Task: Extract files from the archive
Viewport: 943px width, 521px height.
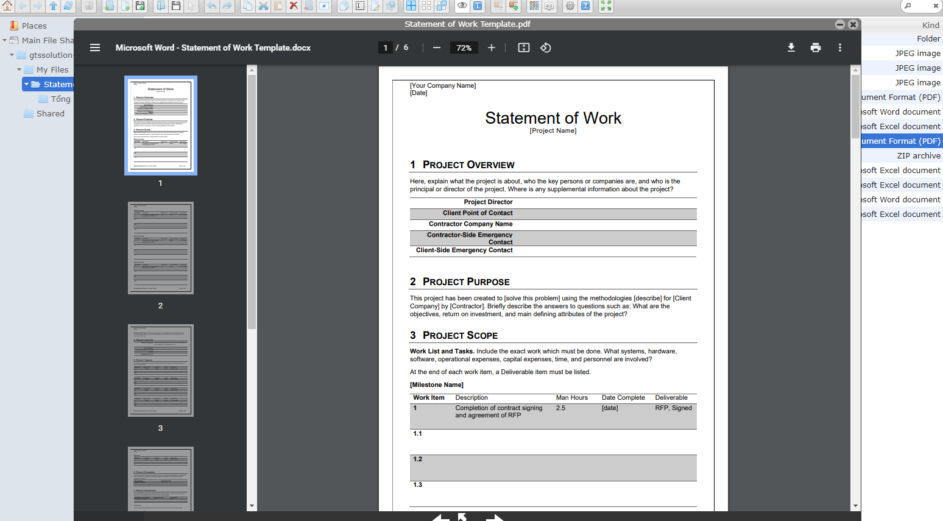Action: pos(498,6)
